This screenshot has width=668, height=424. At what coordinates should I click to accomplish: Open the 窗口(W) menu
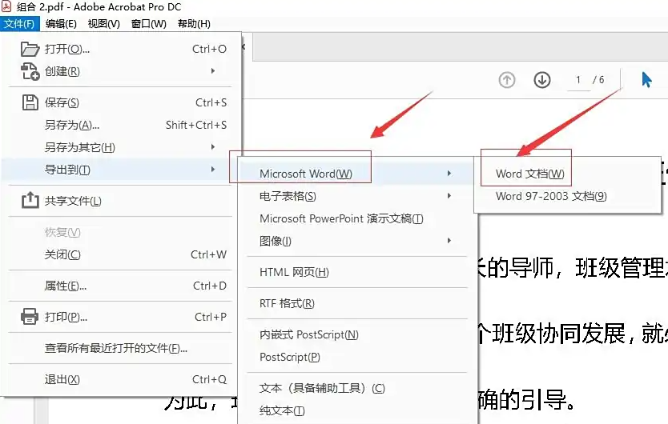coord(149,24)
